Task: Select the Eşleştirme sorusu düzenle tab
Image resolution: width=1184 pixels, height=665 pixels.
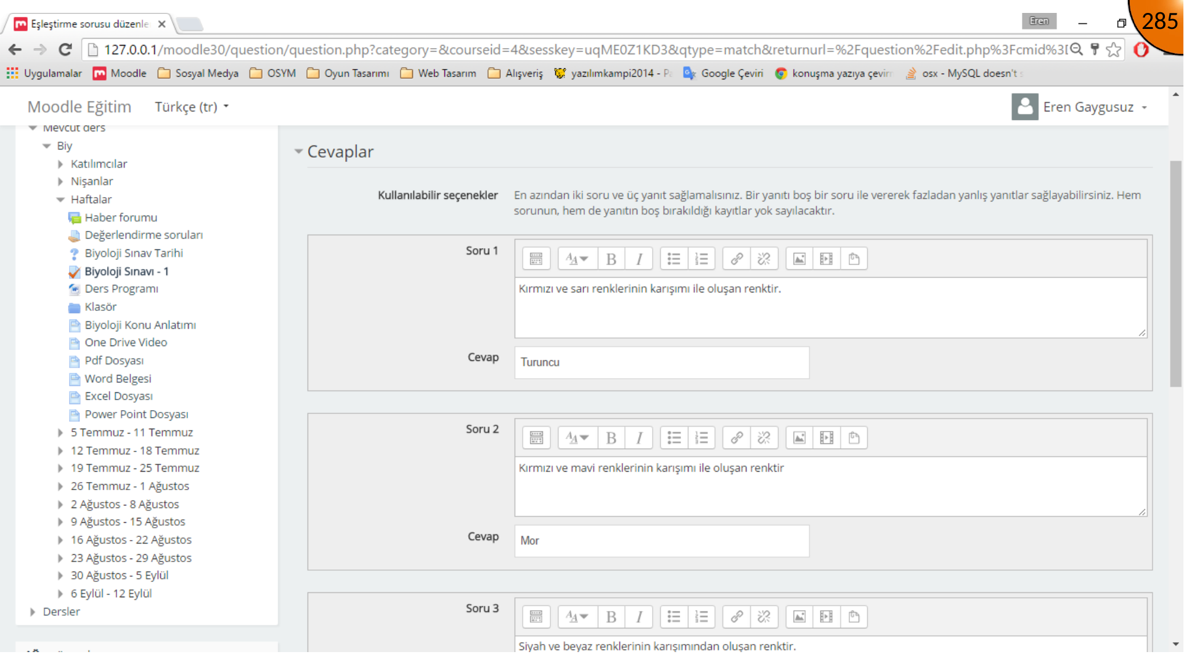Action: point(90,24)
